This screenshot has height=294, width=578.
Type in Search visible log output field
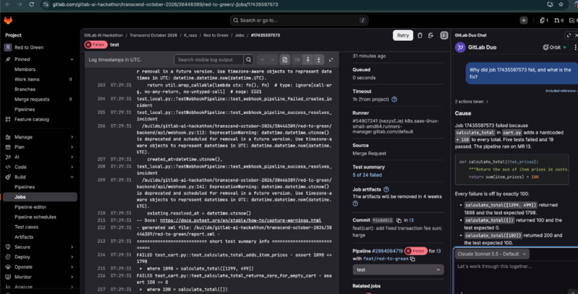209,60
